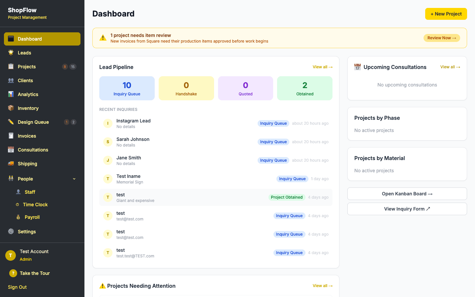Click the Inventory sidebar icon
Viewport: 475px width, 297px height.
[x=10, y=108]
